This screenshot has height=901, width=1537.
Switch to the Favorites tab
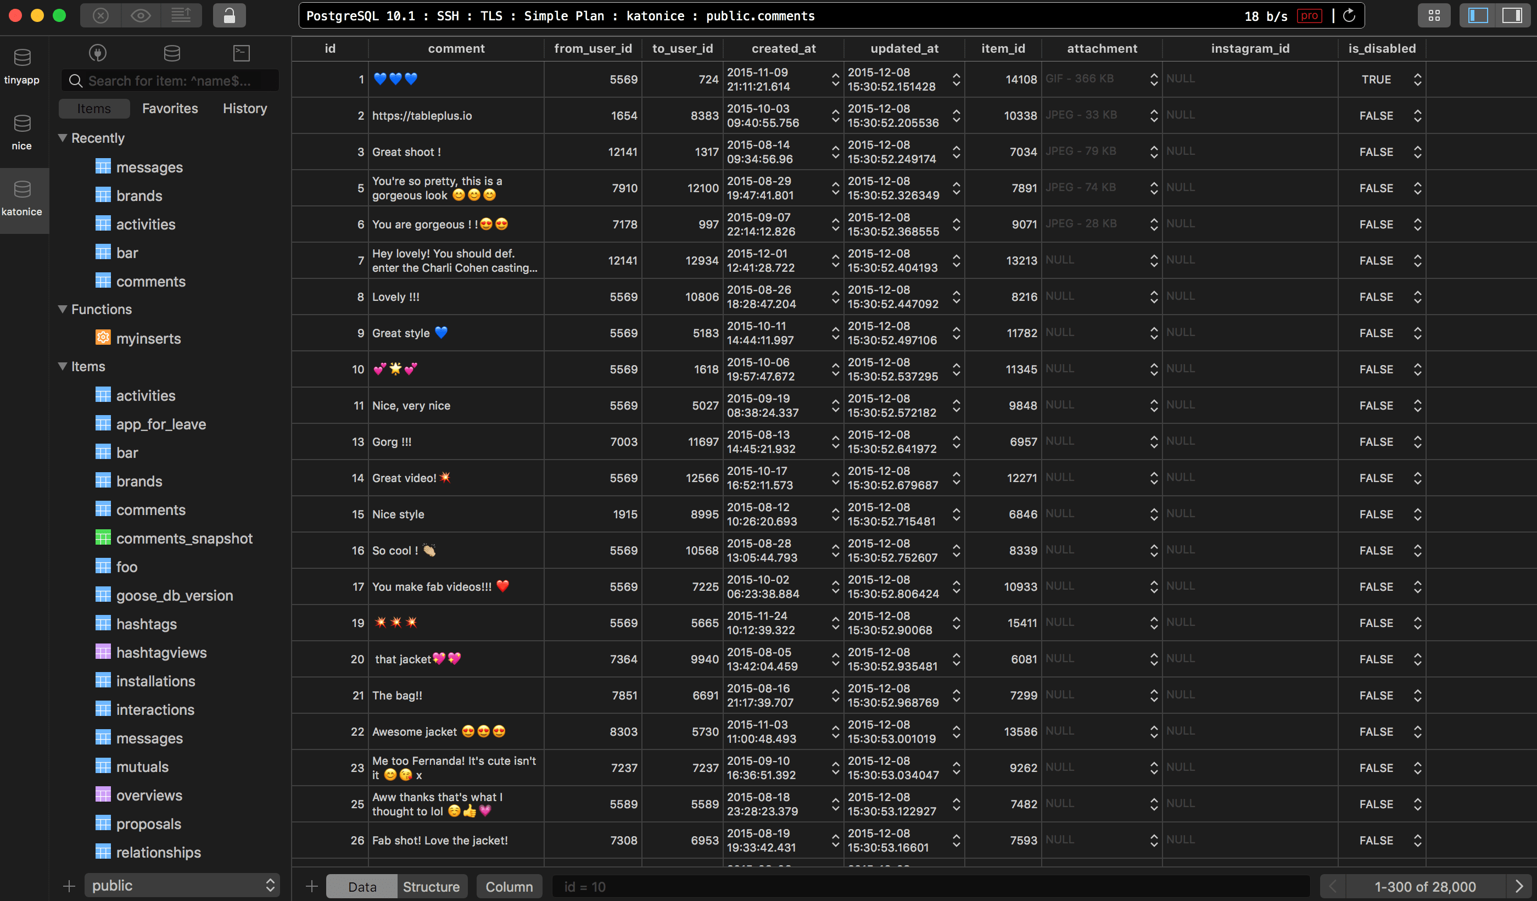tap(170, 109)
